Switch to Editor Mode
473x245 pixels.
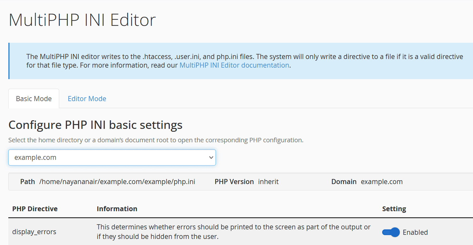[x=87, y=99]
